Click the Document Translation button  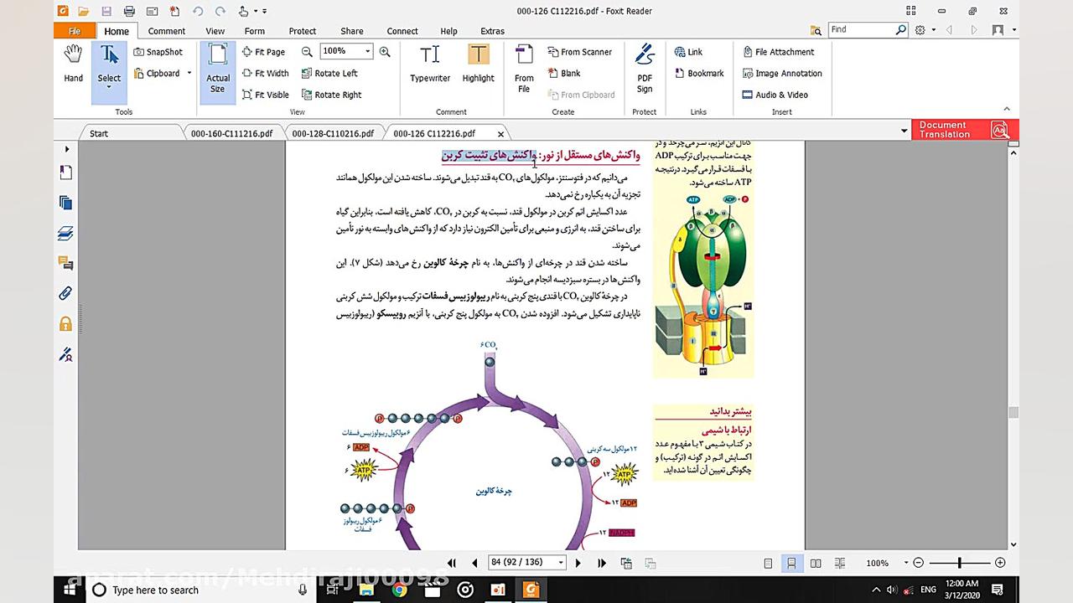click(956, 130)
